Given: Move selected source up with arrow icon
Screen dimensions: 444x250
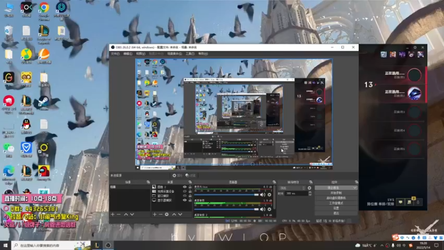Looking at the screenshot, I should click(174, 214).
